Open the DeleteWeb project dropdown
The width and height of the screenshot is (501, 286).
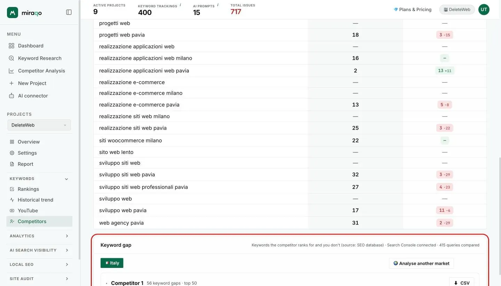click(39, 125)
